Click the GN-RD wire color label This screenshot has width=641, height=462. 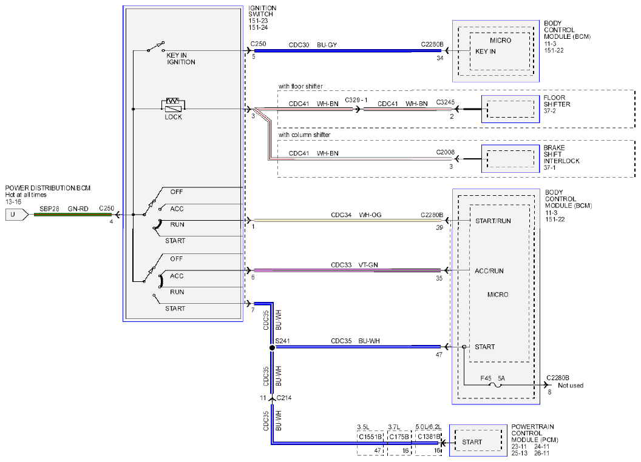pyautogui.click(x=78, y=209)
